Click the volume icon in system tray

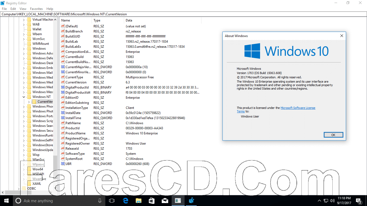[332, 201]
